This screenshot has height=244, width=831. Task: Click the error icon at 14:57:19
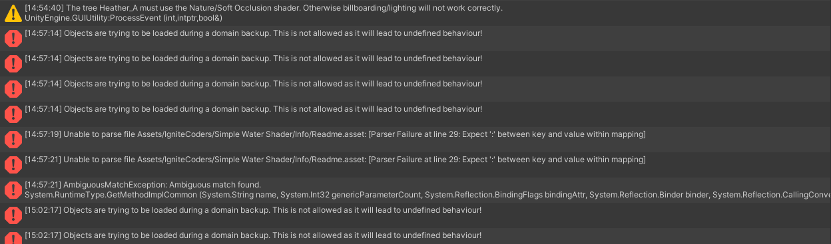13,139
